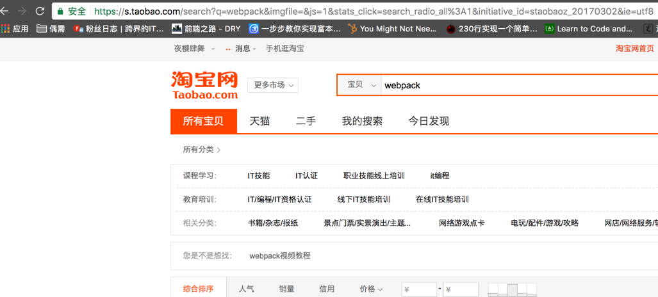This screenshot has width=658, height=297.
Task: Open the You Might Not Nee... bookmark
Action: [392, 29]
